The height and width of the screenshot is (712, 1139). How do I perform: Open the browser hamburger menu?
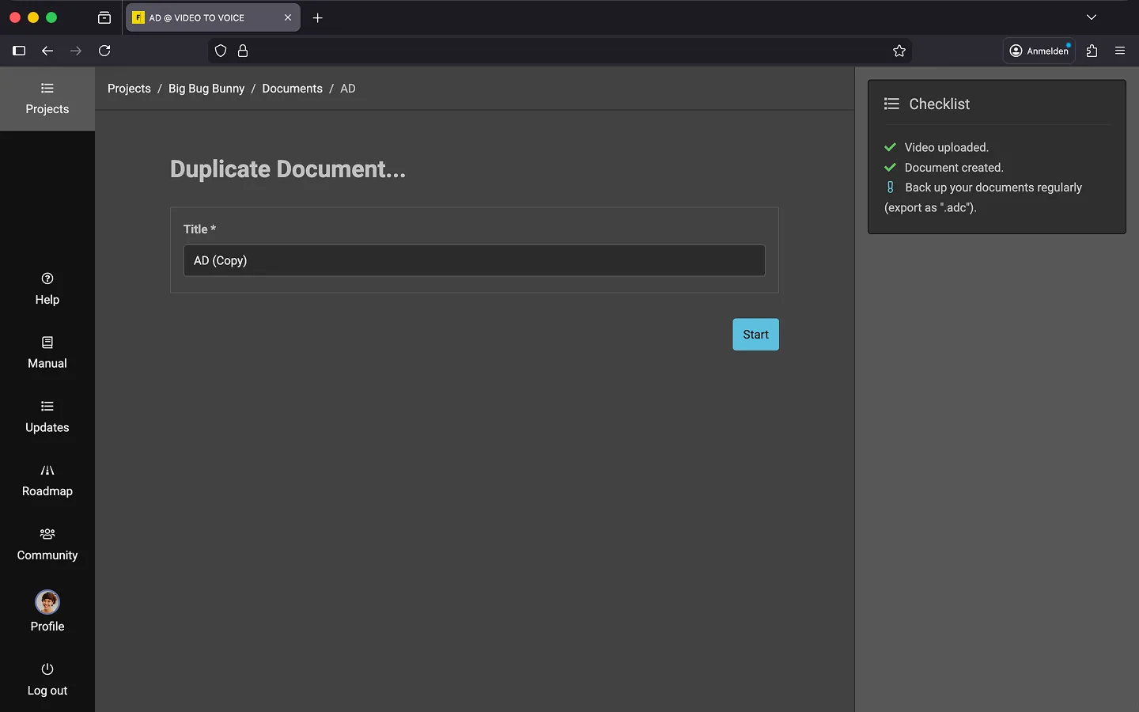pos(1120,51)
